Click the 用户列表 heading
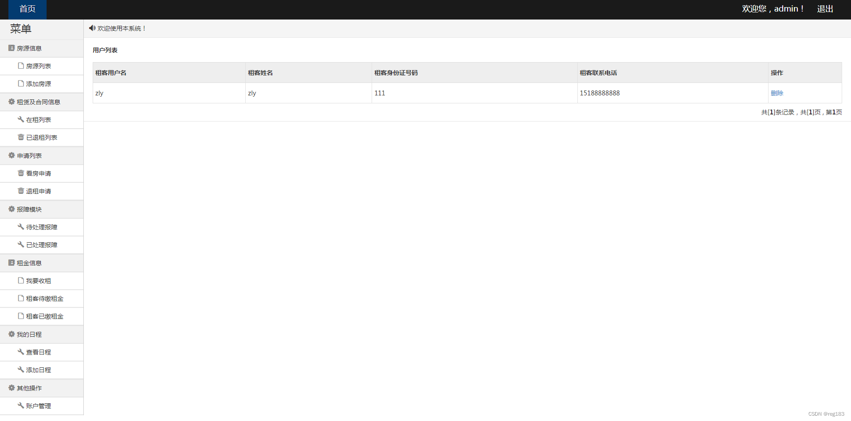 (105, 50)
